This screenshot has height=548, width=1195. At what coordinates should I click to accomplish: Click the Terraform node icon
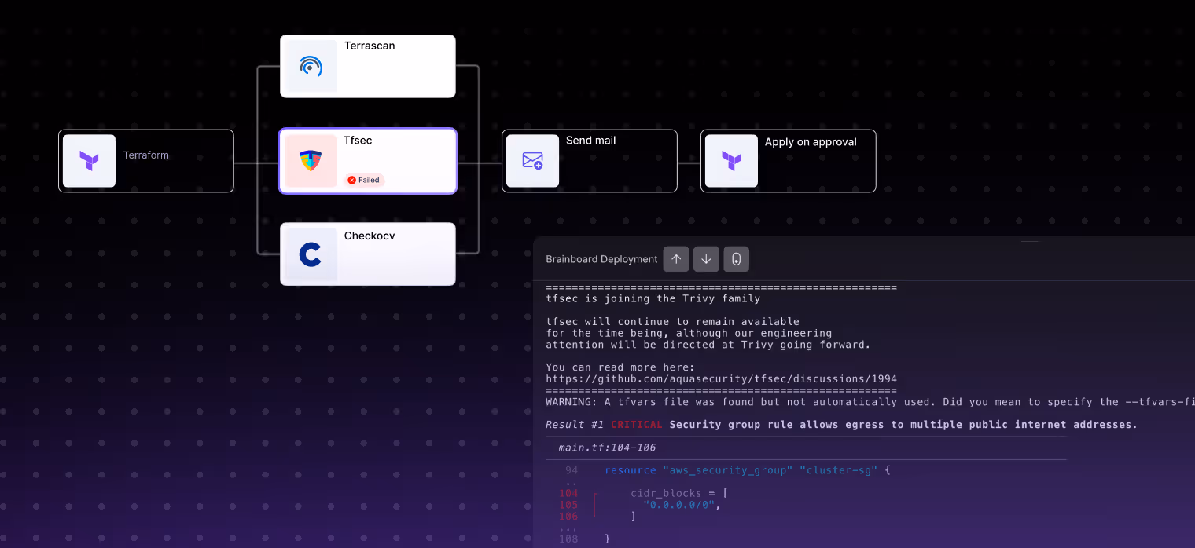89,161
